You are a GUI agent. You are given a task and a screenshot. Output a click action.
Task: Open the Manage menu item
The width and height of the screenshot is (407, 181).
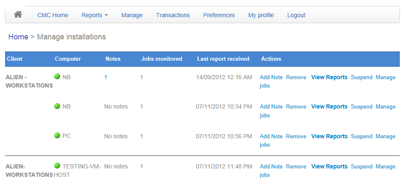132,15
